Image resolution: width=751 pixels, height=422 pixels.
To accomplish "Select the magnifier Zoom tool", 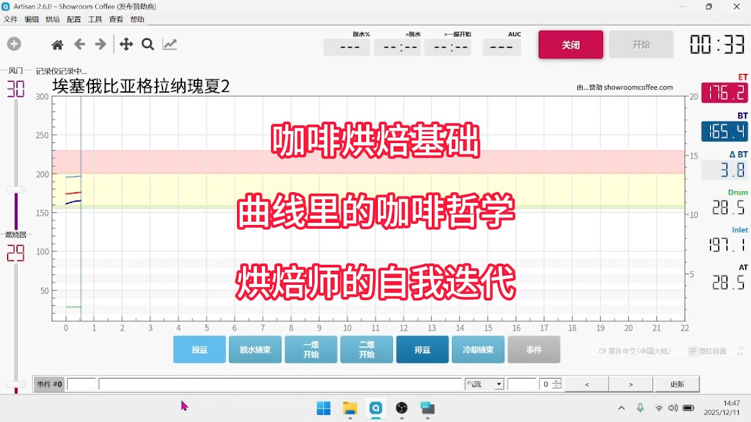I will click(148, 45).
